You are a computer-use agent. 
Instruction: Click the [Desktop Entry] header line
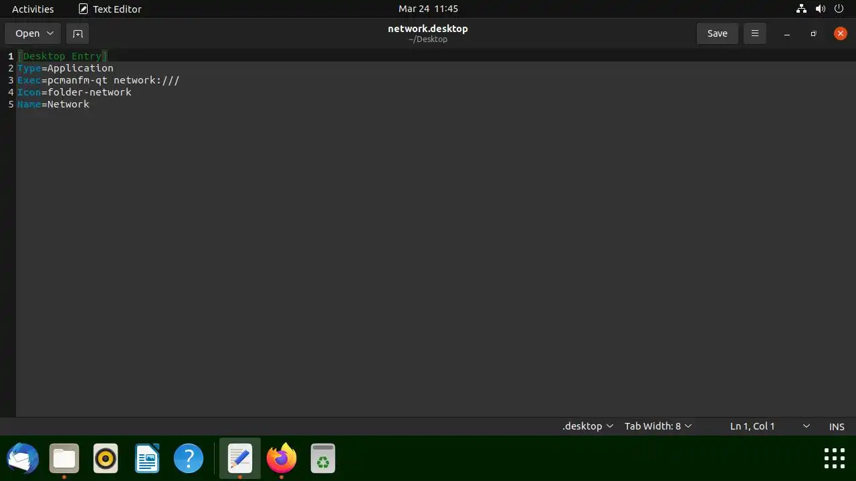pyautogui.click(x=62, y=56)
